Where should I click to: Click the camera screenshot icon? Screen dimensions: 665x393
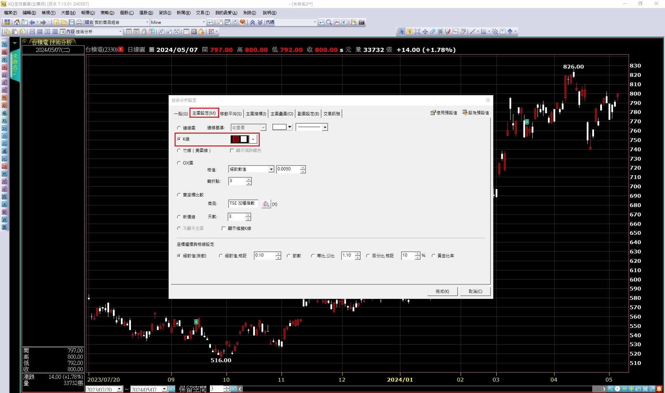[362, 22]
